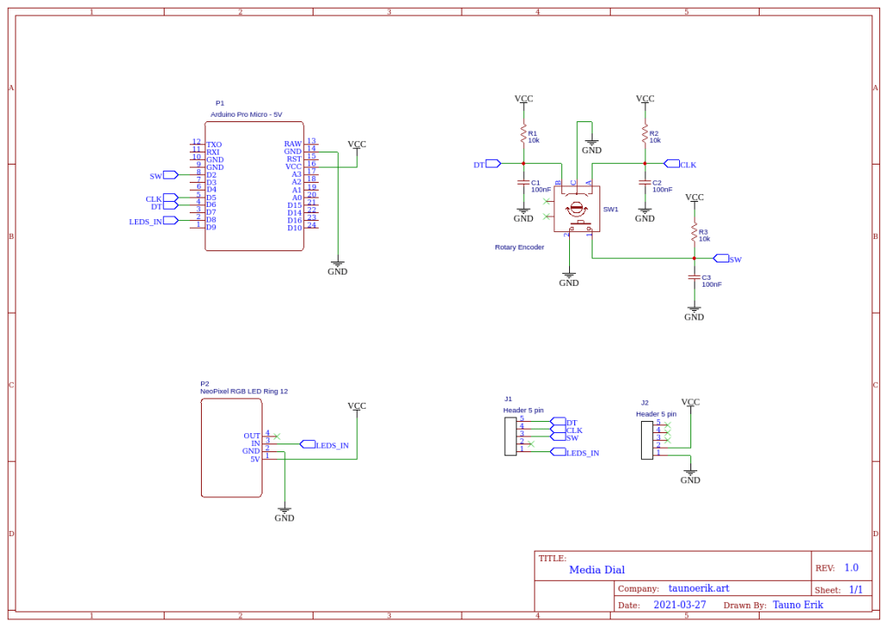This screenshot has height=628, width=887.
Task: Select capacitor C1 100nF
Action: [523, 183]
